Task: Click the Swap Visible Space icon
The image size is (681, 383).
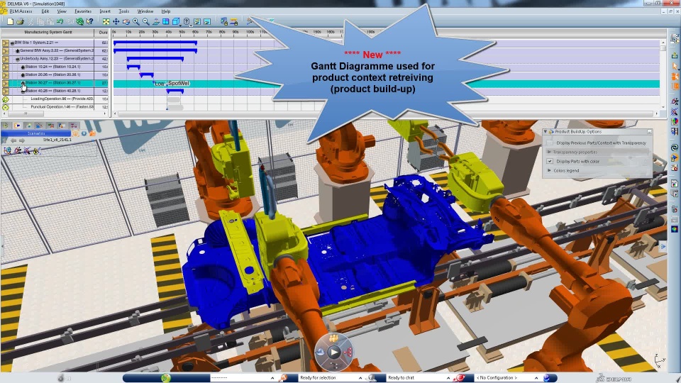Action: click(207, 21)
